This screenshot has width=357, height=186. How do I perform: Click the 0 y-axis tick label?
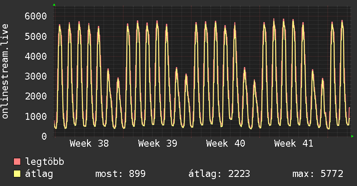44,136
